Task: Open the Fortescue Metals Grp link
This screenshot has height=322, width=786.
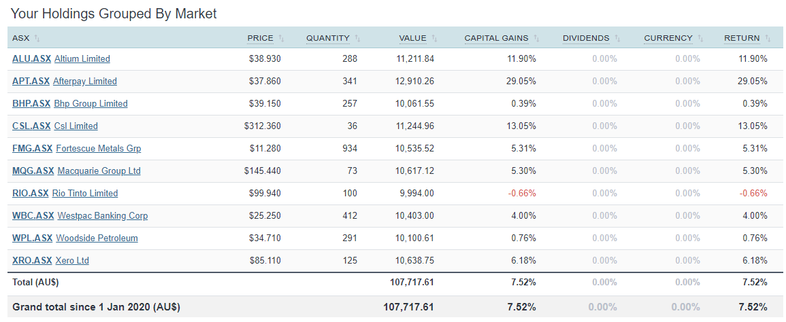Action: [98, 149]
